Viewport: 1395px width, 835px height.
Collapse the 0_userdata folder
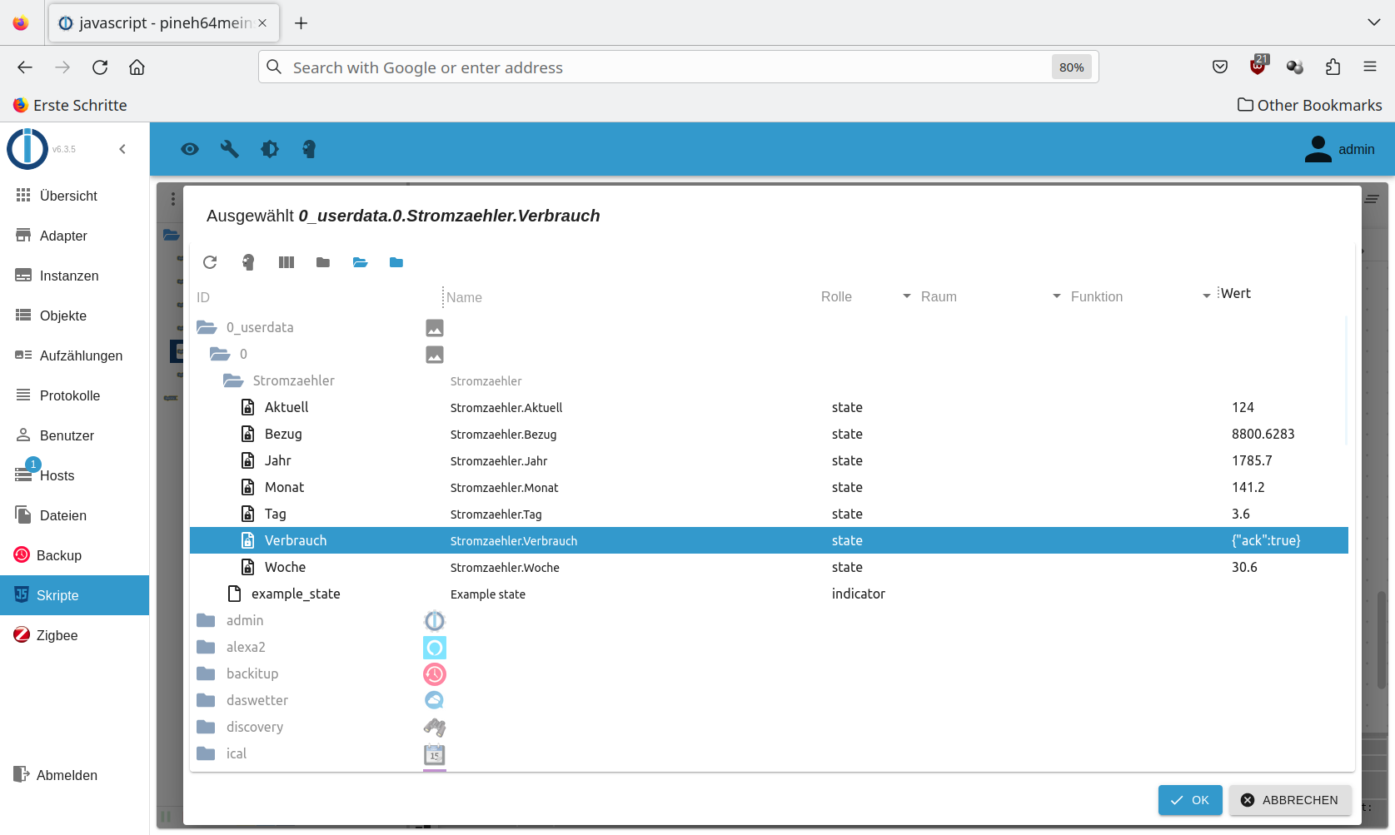(x=207, y=327)
